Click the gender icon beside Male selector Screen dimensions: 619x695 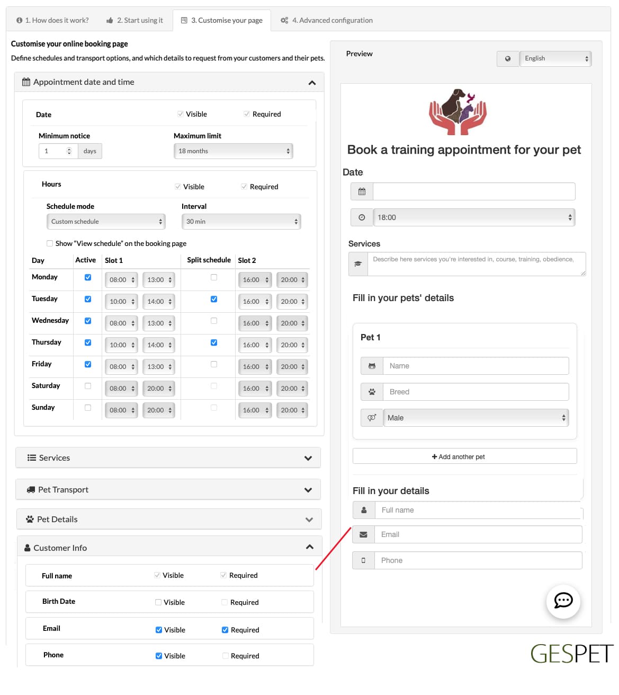(372, 418)
